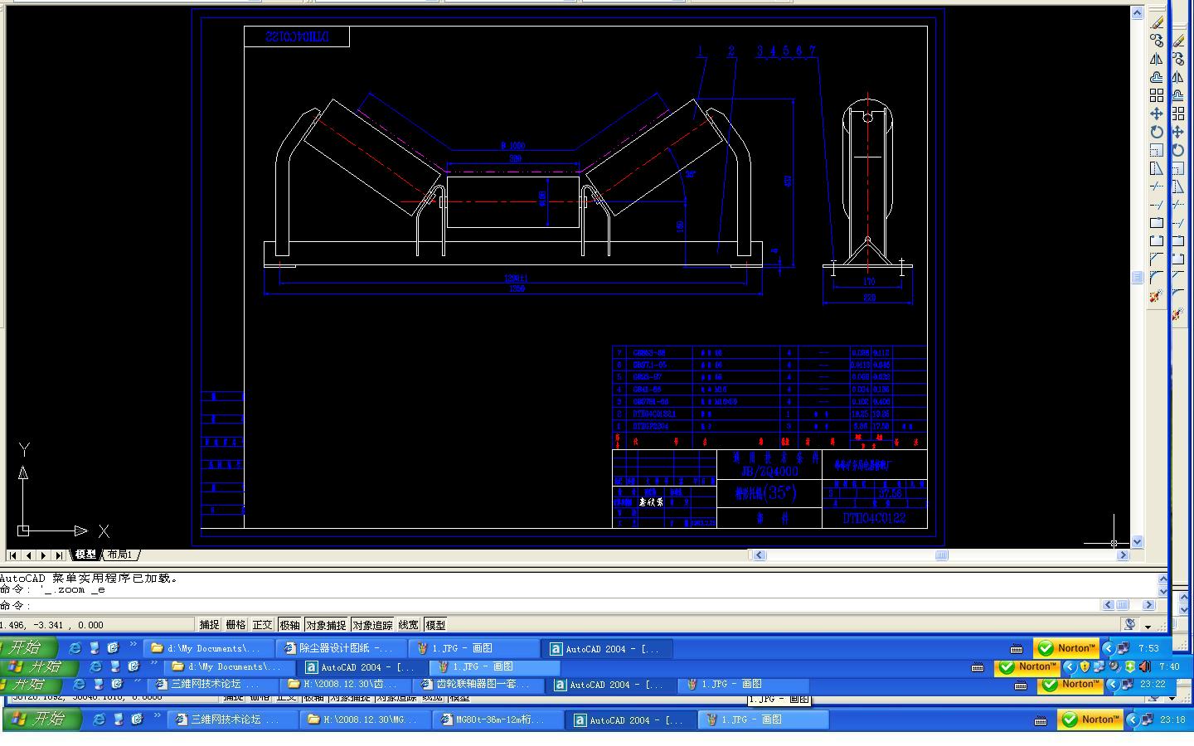Click volume icon on the 7:40 taskbar
Image resolution: width=1194 pixels, height=746 pixels.
pos(1144,666)
